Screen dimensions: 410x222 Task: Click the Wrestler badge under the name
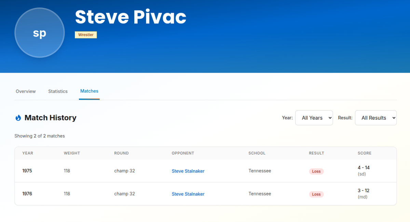[x=86, y=35]
